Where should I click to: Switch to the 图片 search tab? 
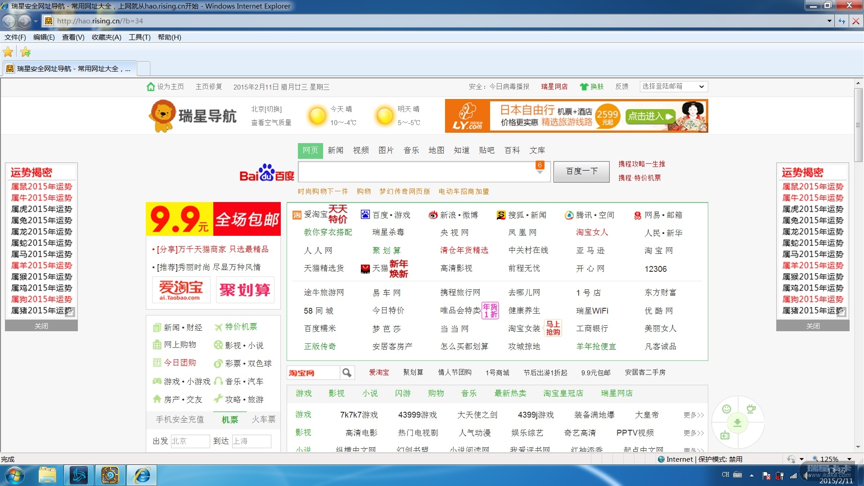(386, 150)
